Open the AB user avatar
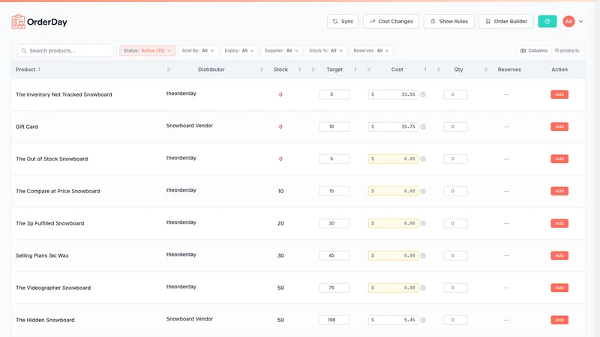The image size is (600, 337). tap(568, 22)
